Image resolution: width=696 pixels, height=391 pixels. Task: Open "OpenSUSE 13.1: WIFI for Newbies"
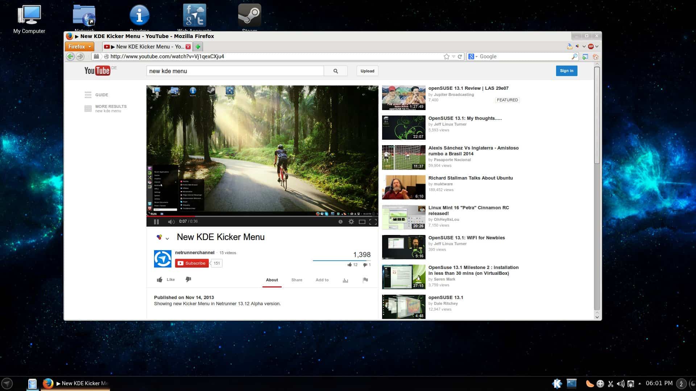(x=467, y=238)
